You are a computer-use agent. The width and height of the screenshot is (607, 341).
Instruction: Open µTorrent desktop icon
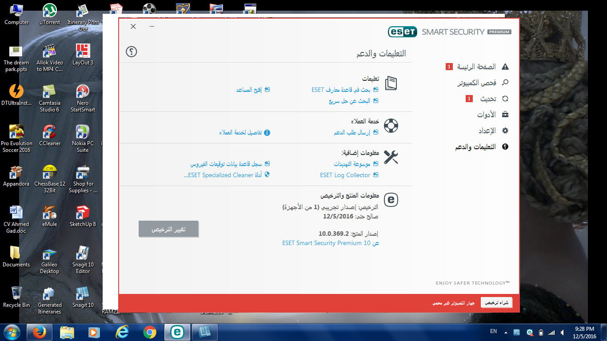tap(50, 14)
